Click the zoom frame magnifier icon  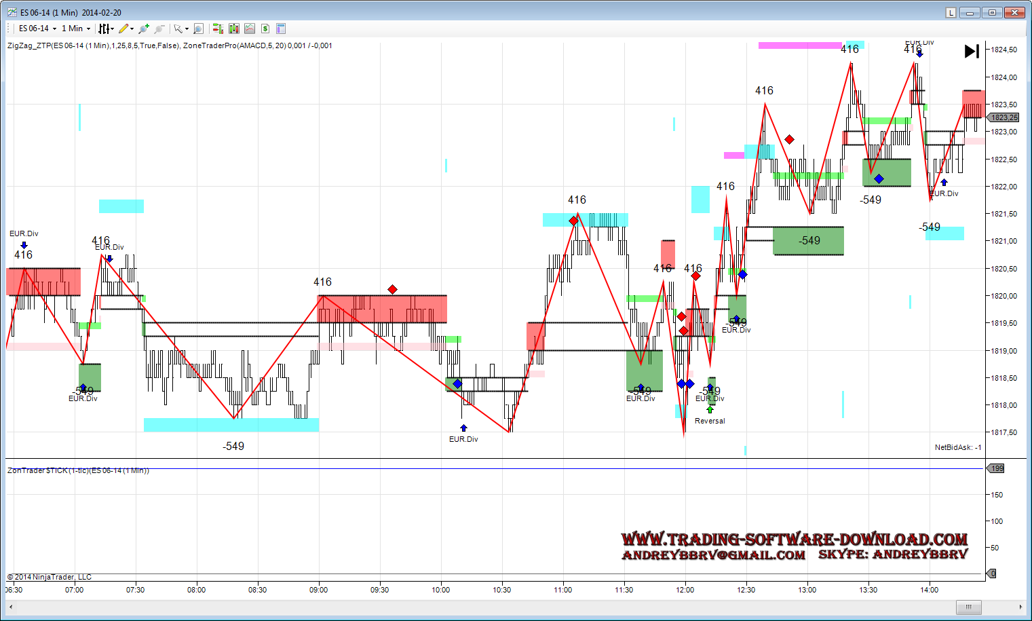tap(198, 29)
